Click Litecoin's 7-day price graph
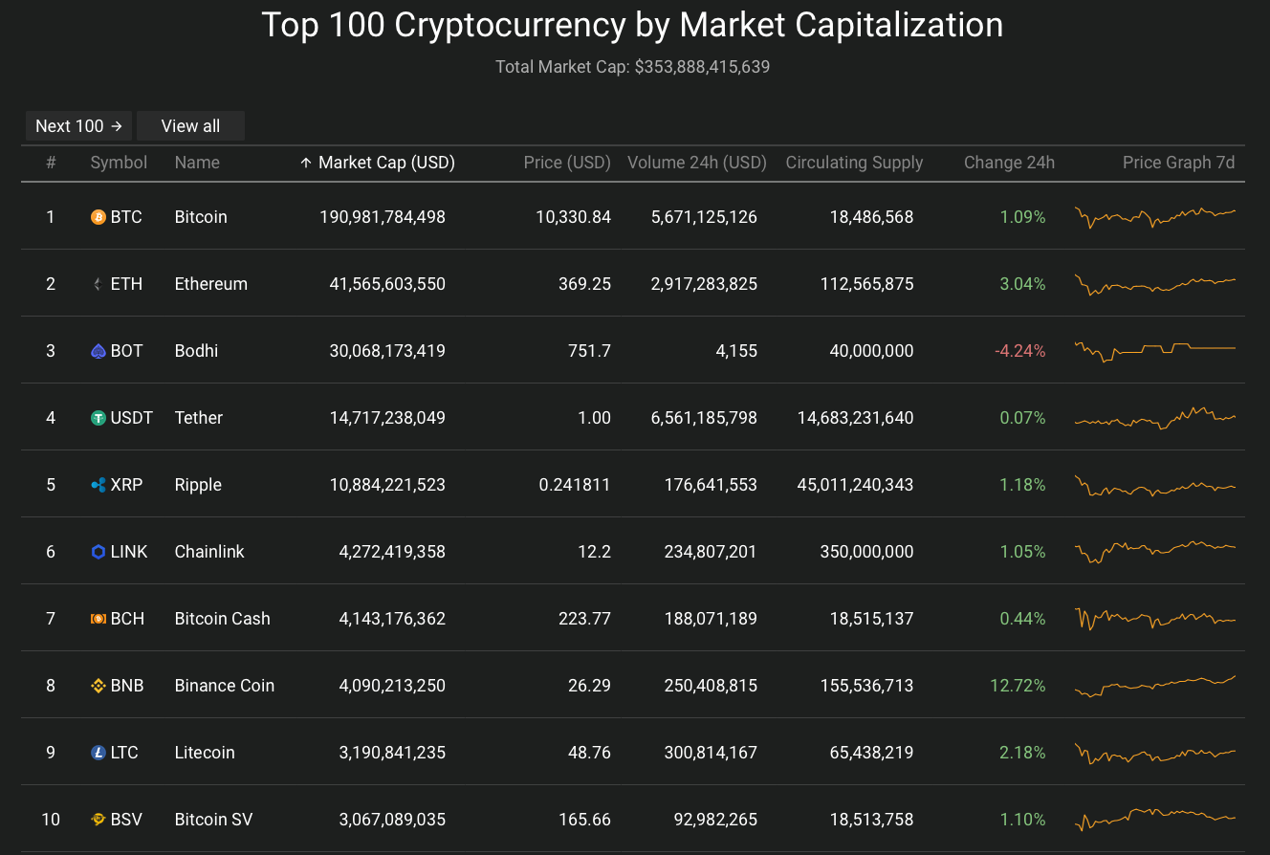The image size is (1270, 855). click(1155, 753)
